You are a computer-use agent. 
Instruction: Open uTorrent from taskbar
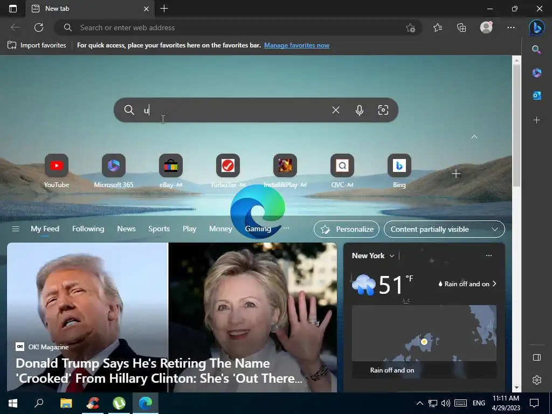point(119,403)
